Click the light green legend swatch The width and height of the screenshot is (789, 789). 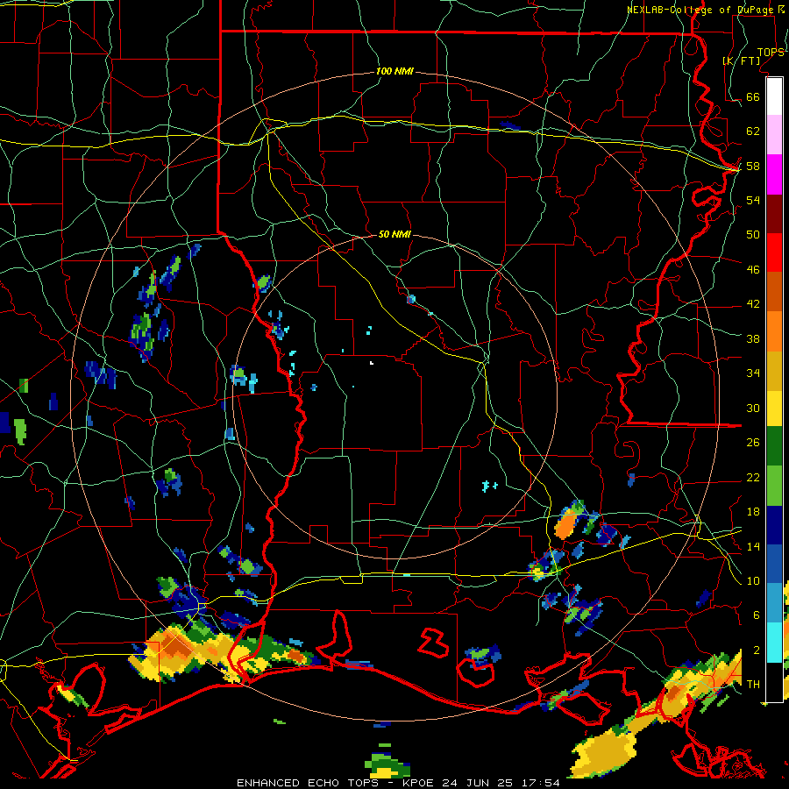click(x=774, y=486)
